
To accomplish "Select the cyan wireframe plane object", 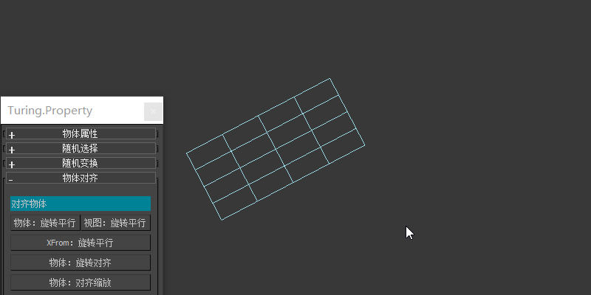I will click(276, 150).
